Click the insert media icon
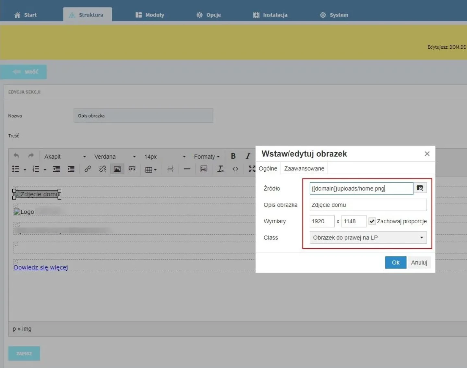 click(x=132, y=169)
